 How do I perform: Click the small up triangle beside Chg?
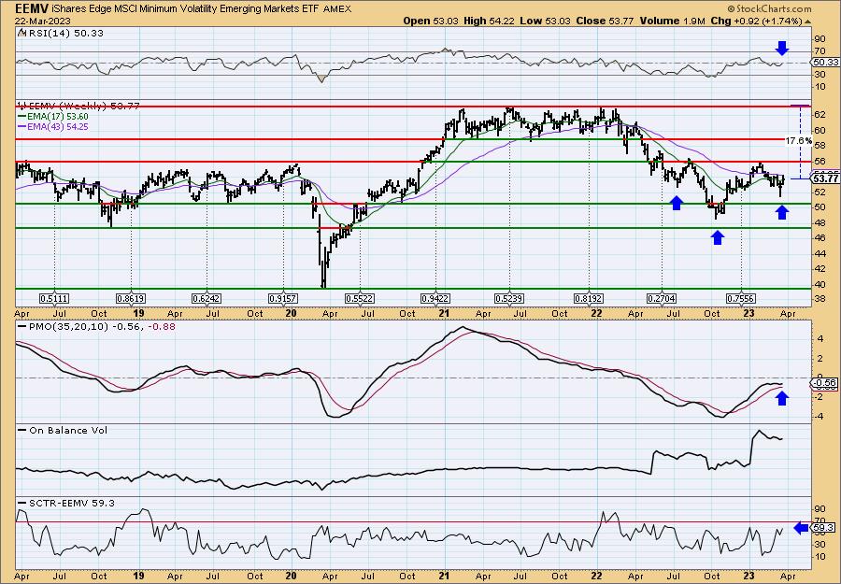pyautogui.click(x=807, y=21)
